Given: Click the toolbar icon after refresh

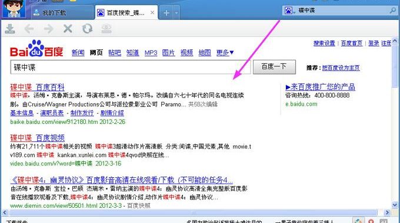Looking at the screenshot, I should pos(106,29).
